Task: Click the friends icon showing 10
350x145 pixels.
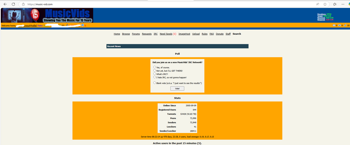Action: tap(345, 25)
